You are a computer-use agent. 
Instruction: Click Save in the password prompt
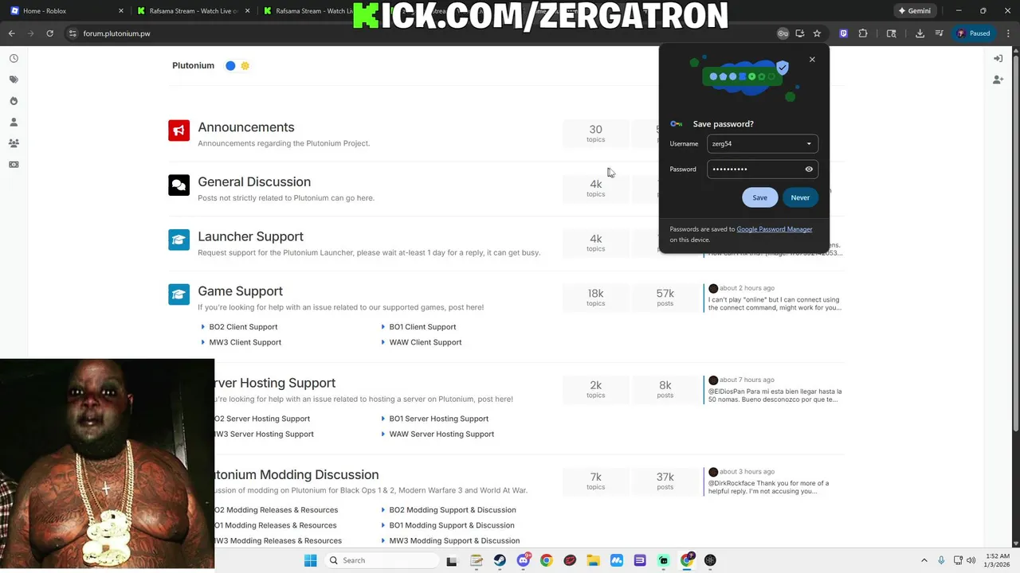point(759,197)
